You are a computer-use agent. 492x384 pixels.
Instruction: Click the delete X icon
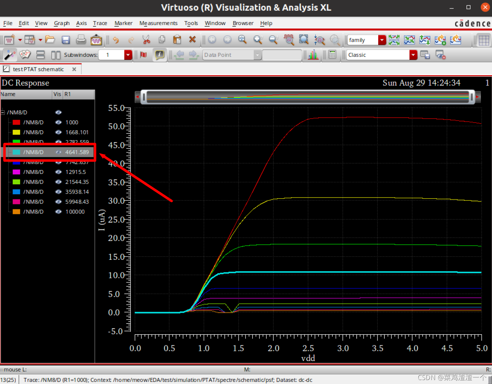tap(193, 40)
